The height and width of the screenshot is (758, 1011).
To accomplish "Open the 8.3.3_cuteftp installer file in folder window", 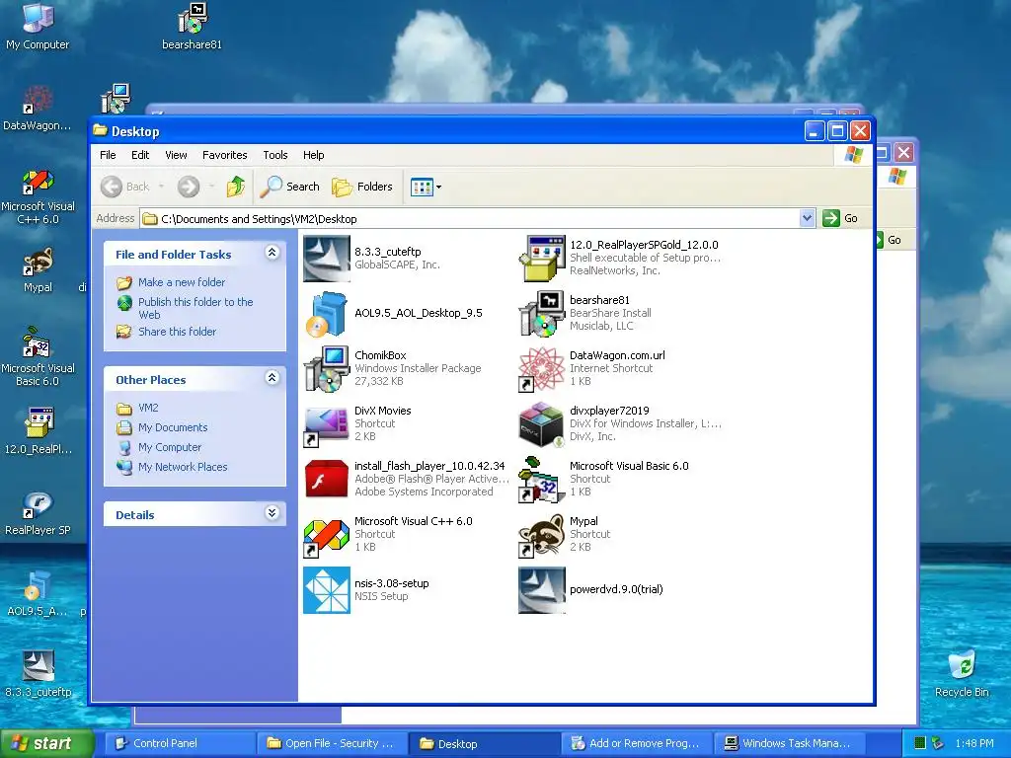I will tap(327, 259).
